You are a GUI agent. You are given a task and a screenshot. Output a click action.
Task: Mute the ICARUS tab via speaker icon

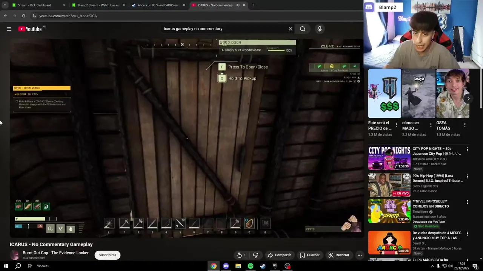click(238, 5)
